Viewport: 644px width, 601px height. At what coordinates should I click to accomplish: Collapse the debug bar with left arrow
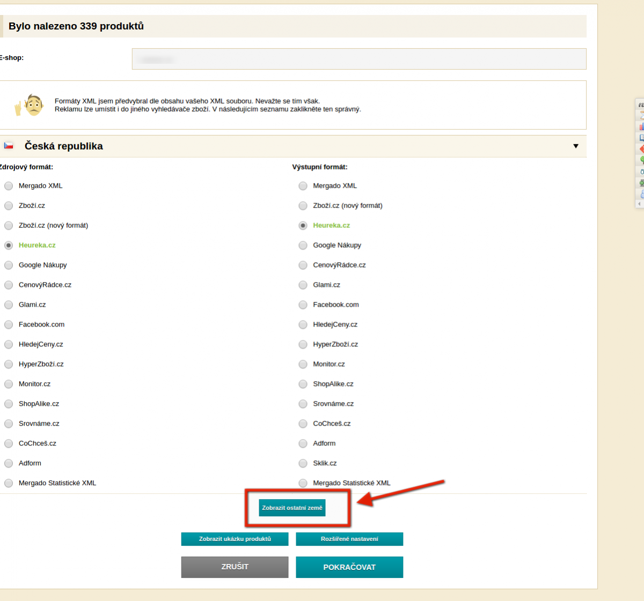tap(639, 204)
